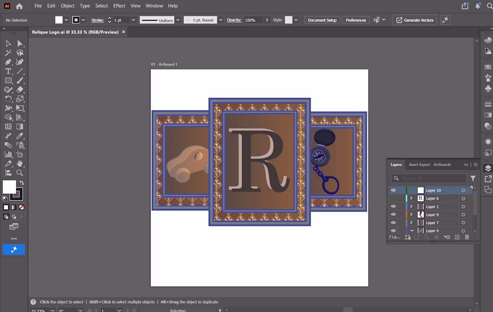Click the Generate Vectors button

[x=415, y=20]
